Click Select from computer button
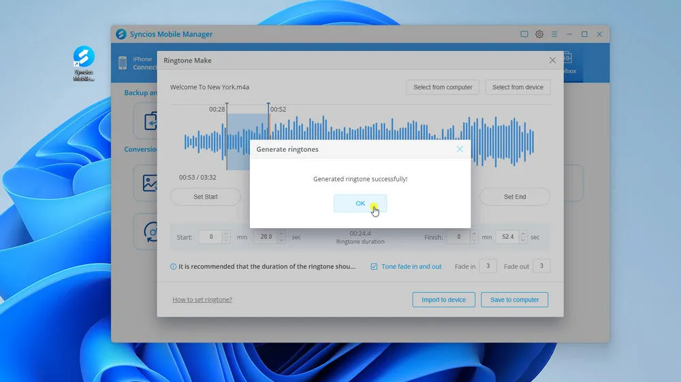681x382 pixels. point(443,87)
